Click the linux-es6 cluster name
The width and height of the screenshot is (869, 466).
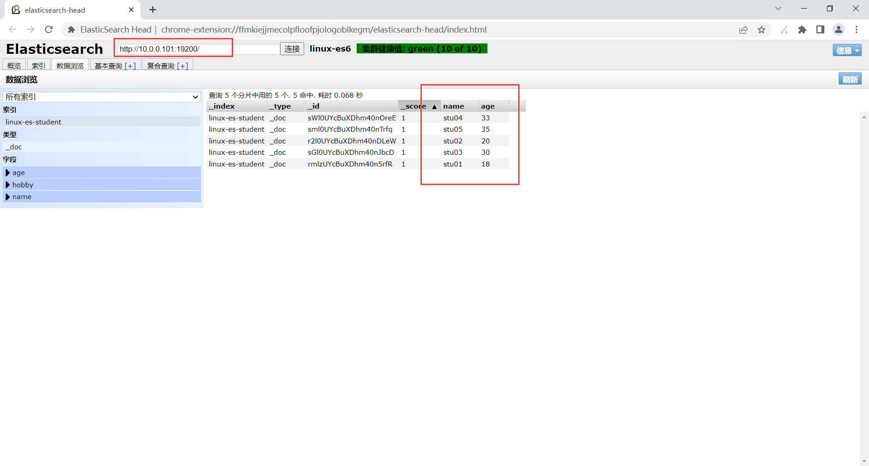[x=330, y=48]
